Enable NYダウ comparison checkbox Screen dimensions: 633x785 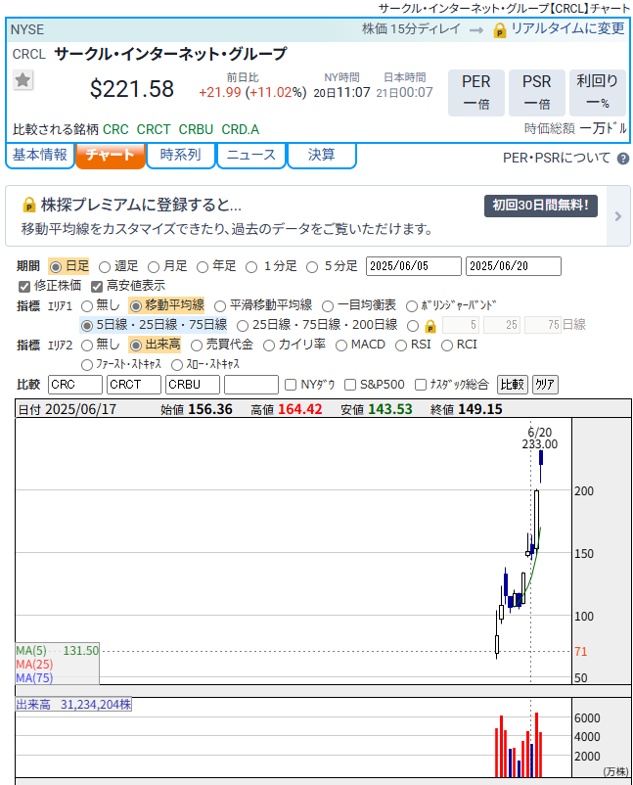coord(291,385)
